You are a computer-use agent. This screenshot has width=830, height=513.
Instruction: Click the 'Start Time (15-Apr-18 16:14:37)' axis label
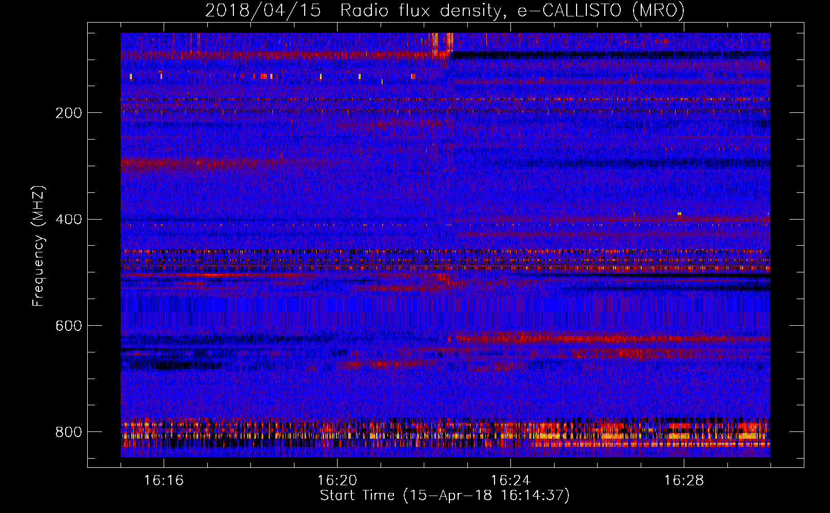point(445,496)
